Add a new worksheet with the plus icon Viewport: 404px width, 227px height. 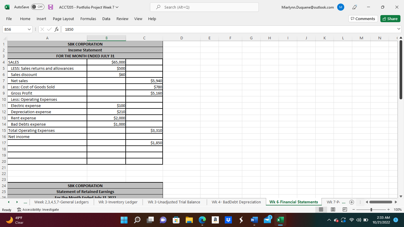point(351,202)
